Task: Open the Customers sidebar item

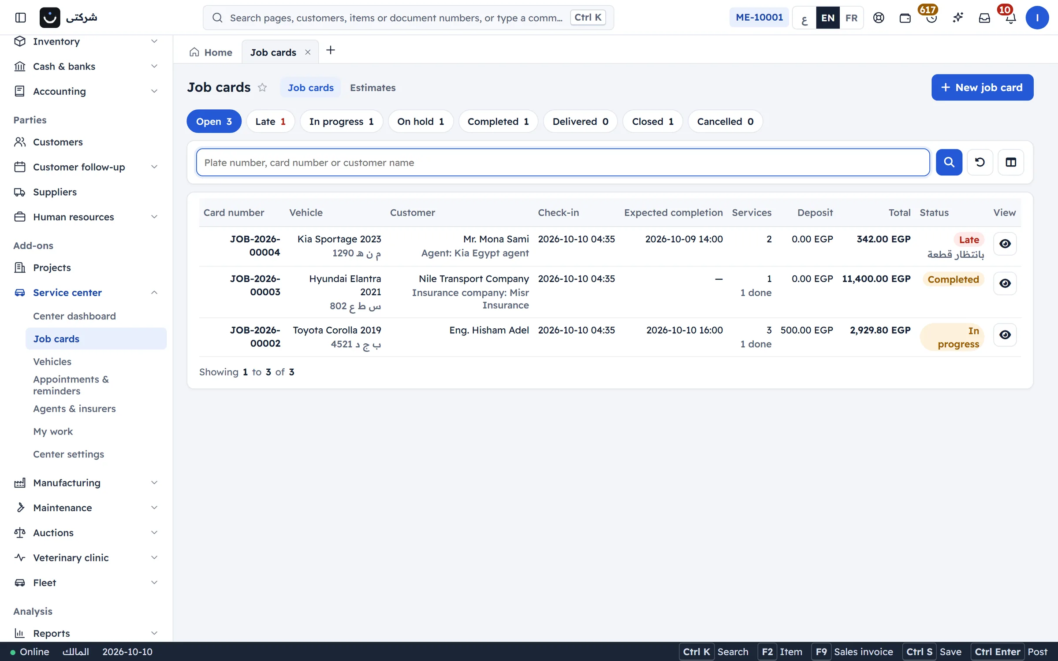Action: click(86, 142)
